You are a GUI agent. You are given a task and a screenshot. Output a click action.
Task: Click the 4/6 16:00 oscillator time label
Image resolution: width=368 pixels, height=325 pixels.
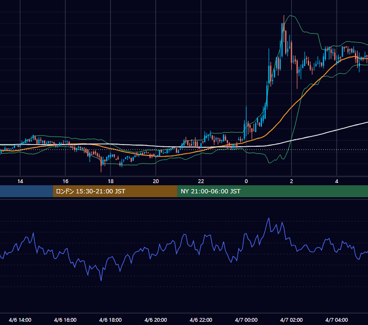coord(65,320)
